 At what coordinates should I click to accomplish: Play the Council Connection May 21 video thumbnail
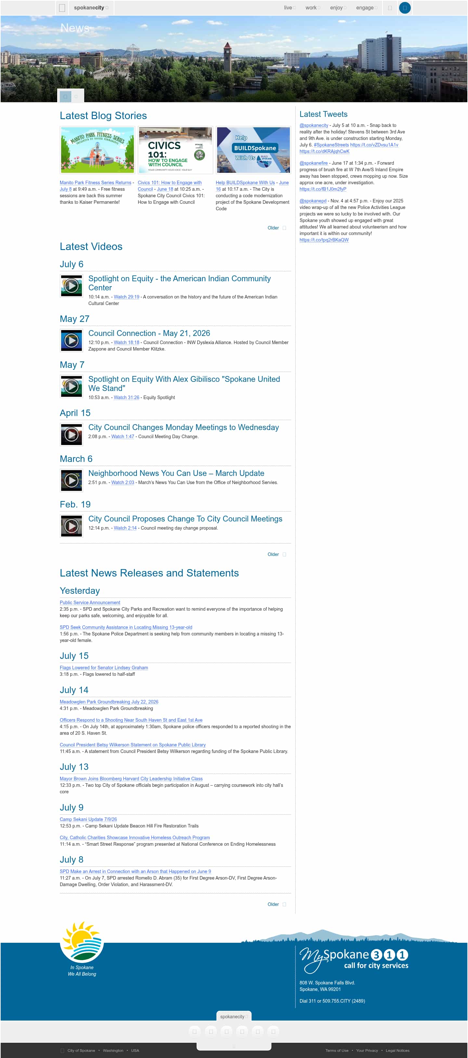click(x=71, y=340)
